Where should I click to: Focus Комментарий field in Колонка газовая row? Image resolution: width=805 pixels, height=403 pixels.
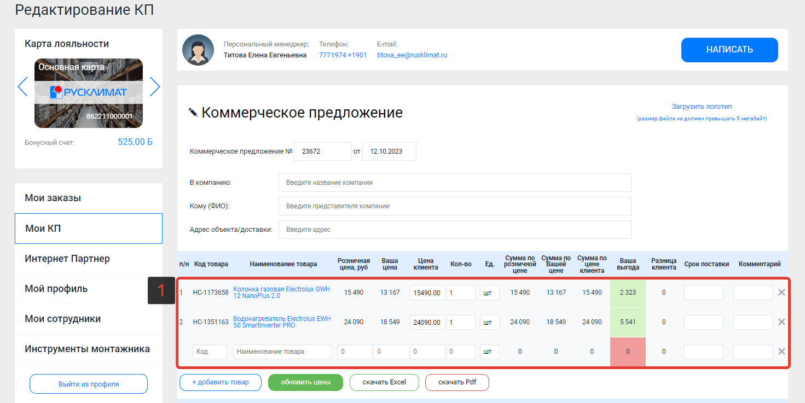[x=753, y=293]
